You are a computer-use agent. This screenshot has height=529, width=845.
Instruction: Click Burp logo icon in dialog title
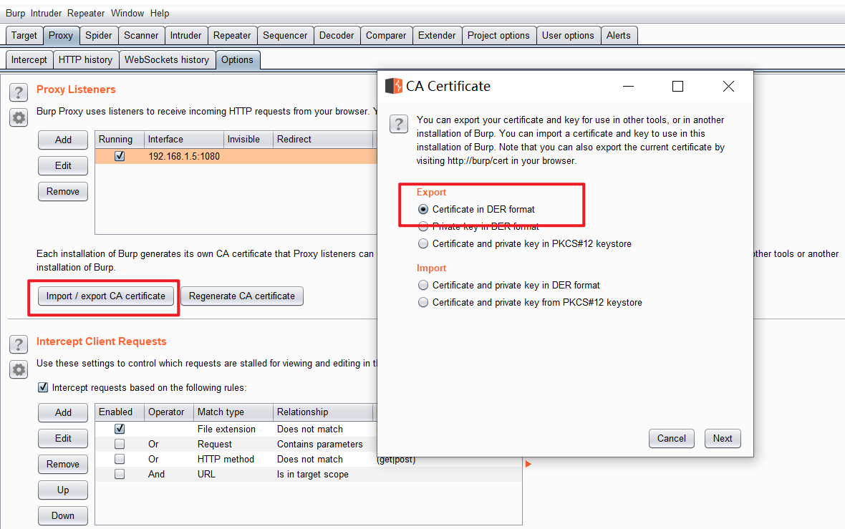tap(394, 86)
